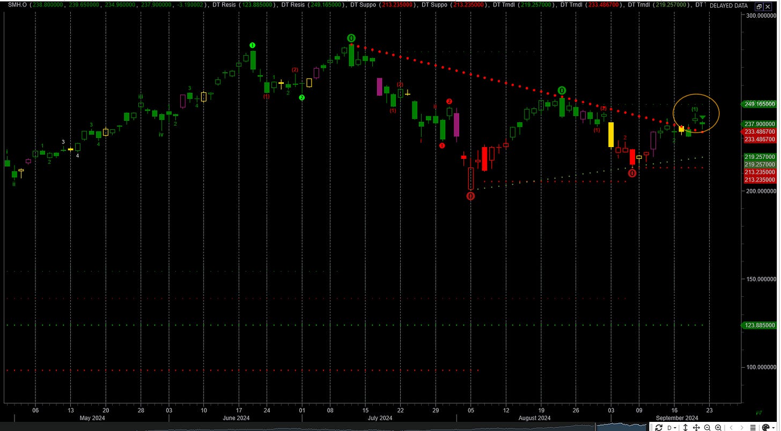Click the tall yellow candle near September 03
Image resolution: width=781 pixels, height=431 pixels.
click(x=610, y=134)
